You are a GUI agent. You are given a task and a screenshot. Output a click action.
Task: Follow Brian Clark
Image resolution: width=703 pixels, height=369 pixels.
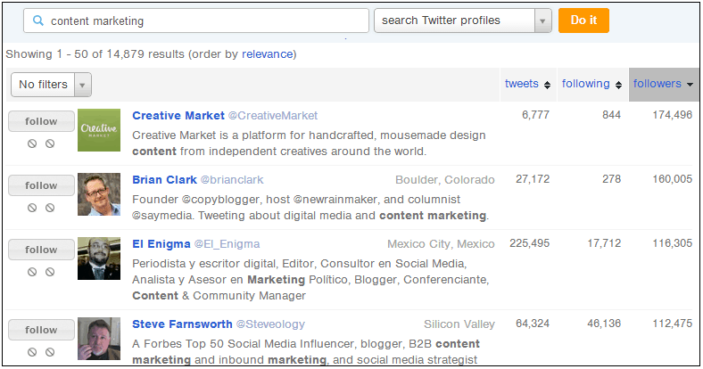(x=41, y=185)
